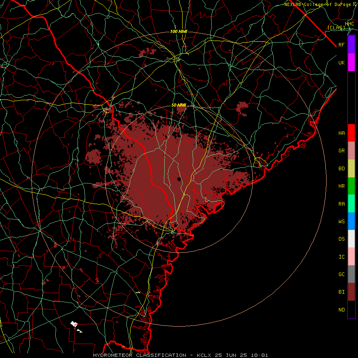Choose the WS blue legend swatch
Screen dimensions: 358x358
tap(351, 221)
